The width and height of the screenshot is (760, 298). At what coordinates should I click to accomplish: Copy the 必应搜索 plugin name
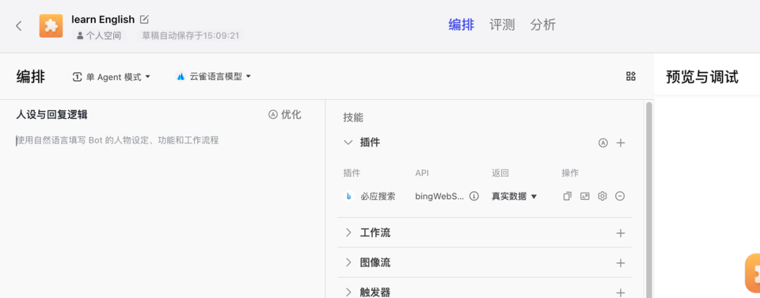coord(567,196)
